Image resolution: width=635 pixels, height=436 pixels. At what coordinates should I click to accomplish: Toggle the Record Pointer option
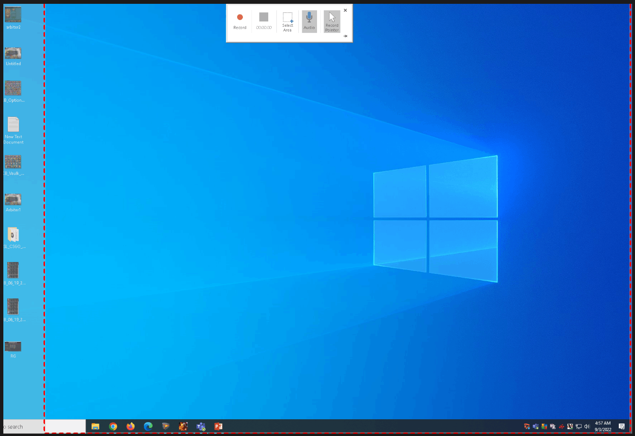tap(332, 22)
